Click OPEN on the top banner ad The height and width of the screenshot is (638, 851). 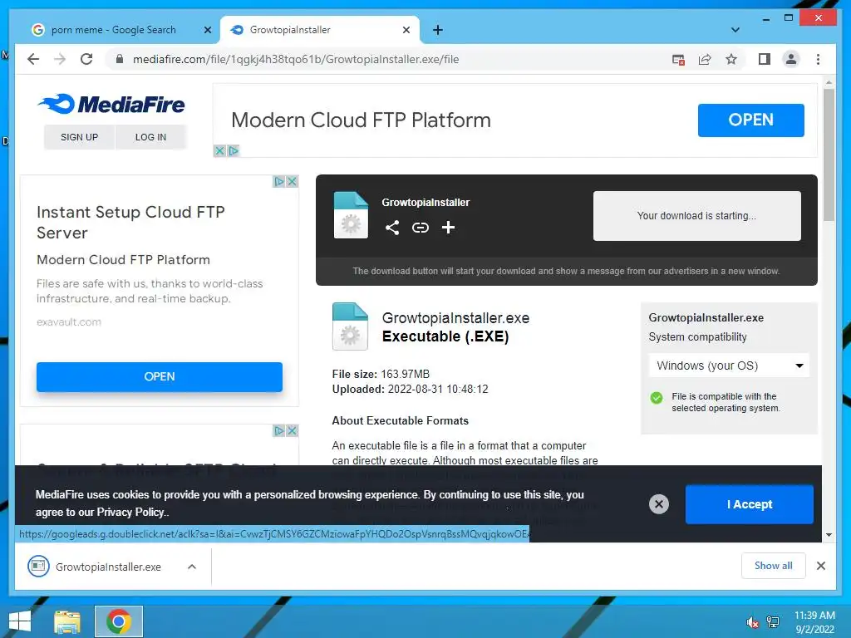[x=750, y=120]
